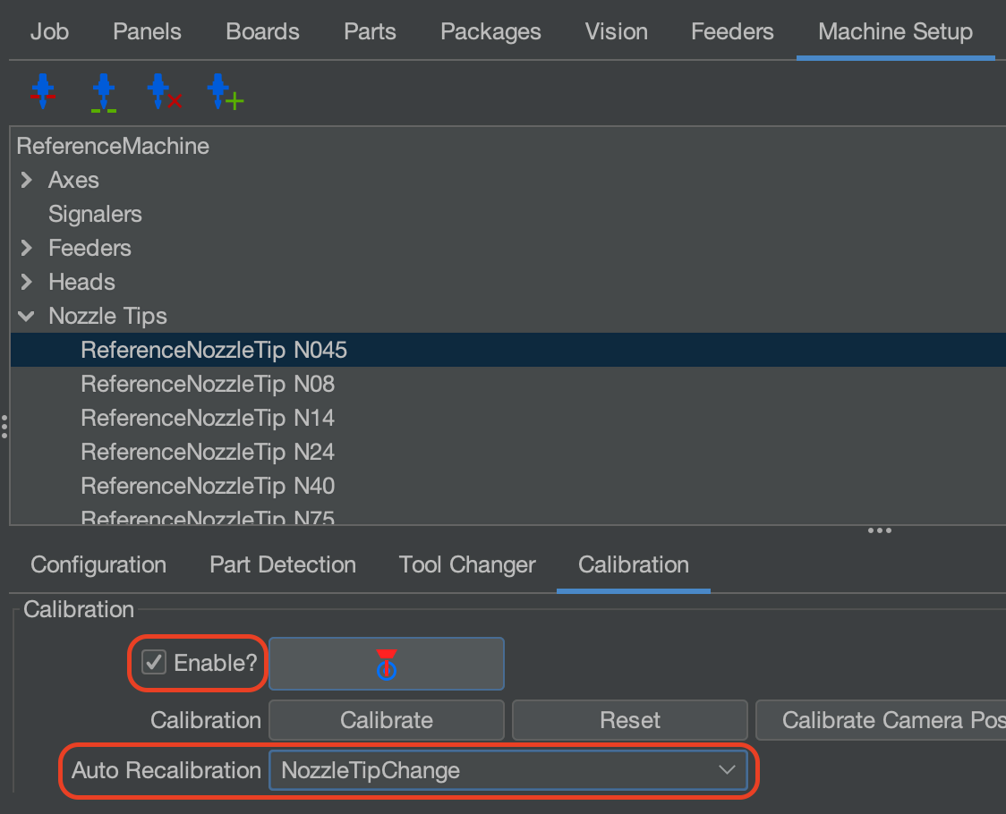Switch to the Vision tab
Viewport: 1006px width, 814px height.
pyautogui.click(x=616, y=31)
